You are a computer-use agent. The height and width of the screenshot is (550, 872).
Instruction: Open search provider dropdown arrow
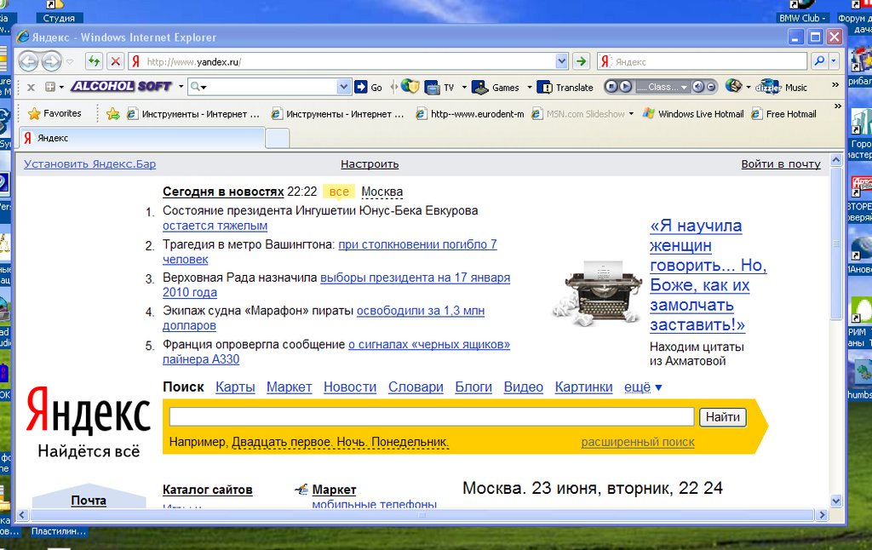pos(834,61)
